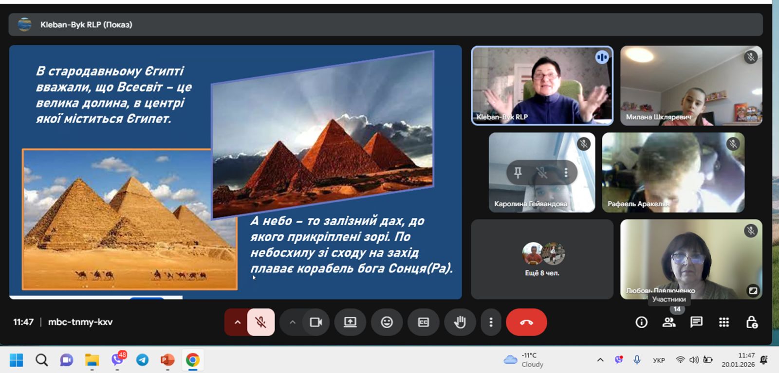Click the red leave call button
The image size is (779, 373).
(x=526, y=322)
